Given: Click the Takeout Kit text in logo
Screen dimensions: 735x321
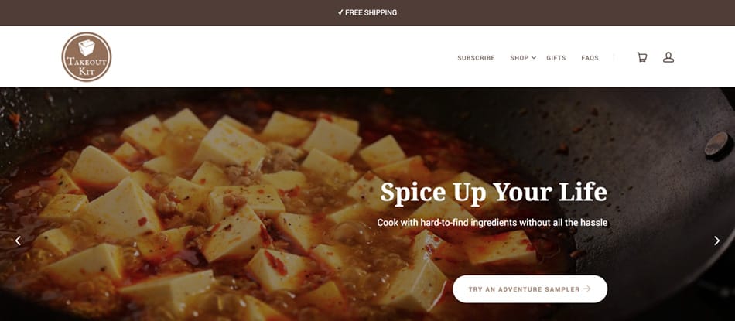Looking at the screenshot, I should pyautogui.click(x=87, y=67).
